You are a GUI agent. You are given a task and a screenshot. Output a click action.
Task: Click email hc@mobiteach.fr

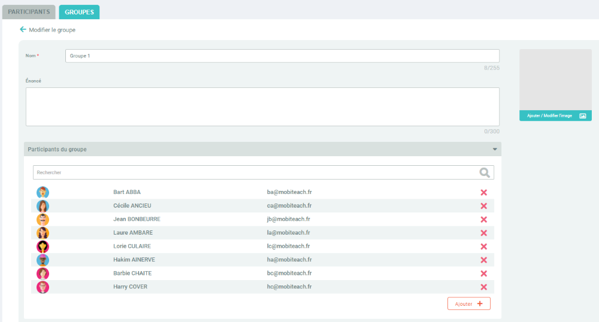289,287
